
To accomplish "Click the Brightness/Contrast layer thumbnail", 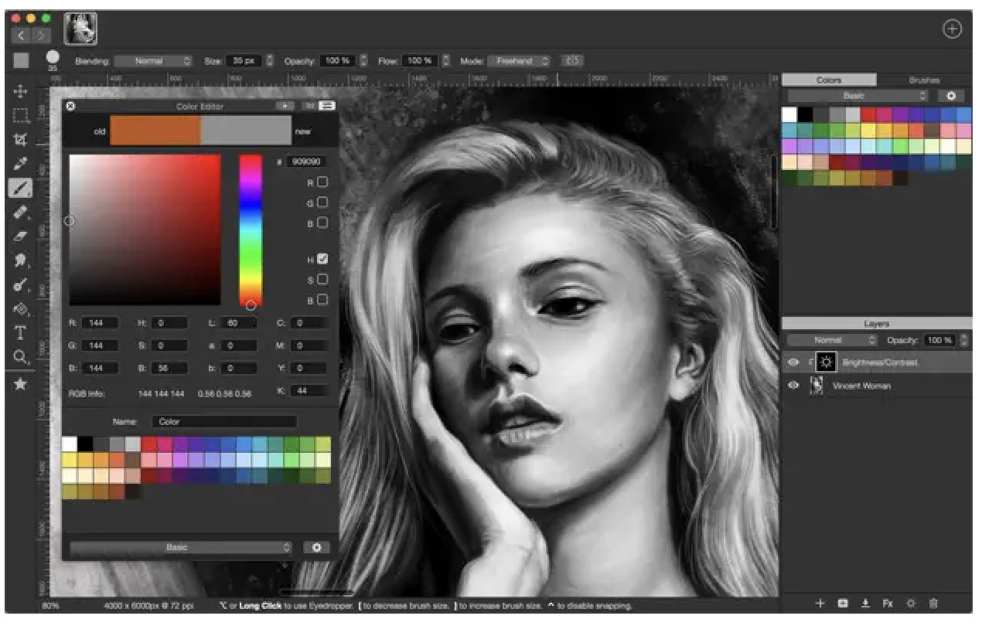I will tap(826, 362).
